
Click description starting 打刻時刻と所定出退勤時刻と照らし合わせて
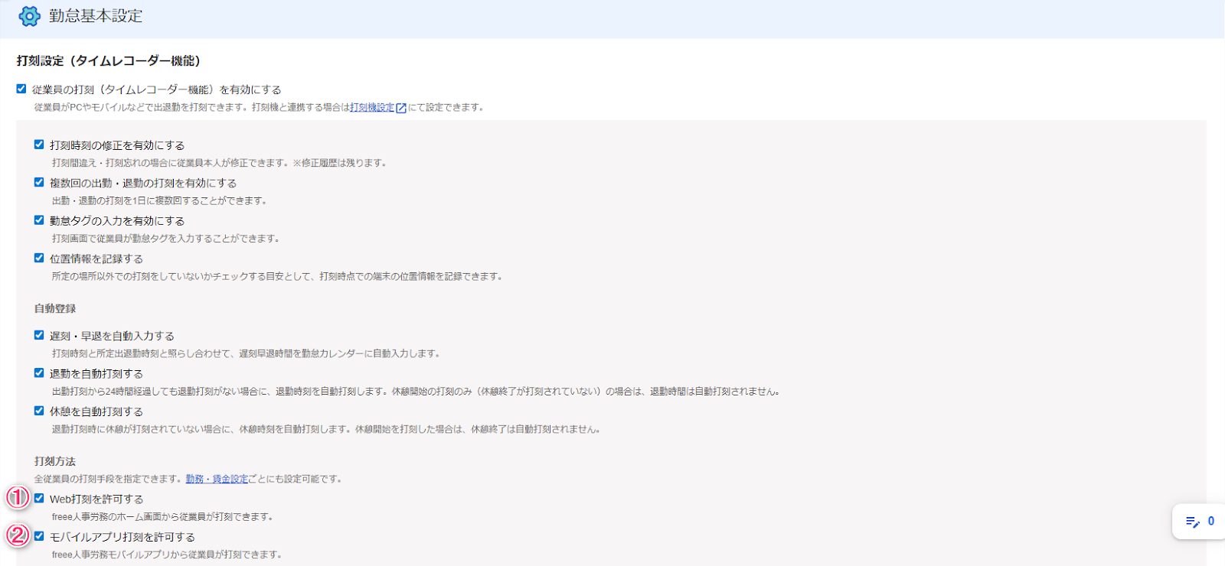(x=247, y=354)
